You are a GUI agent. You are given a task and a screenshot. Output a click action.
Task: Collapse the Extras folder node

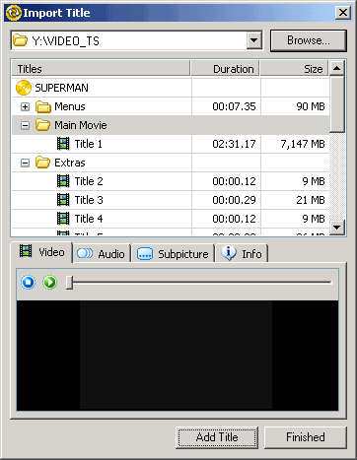coord(25,163)
